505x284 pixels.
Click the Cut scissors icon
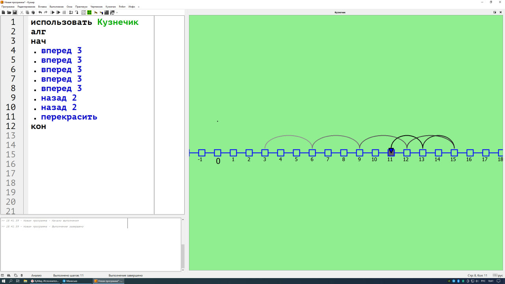coord(22,12)
